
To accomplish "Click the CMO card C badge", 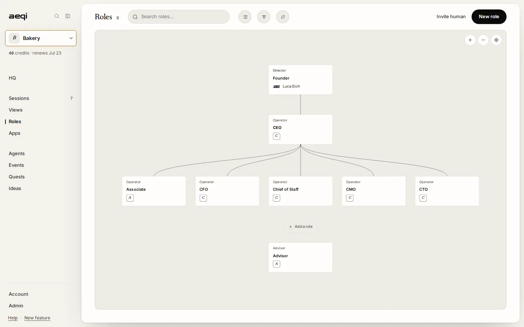I will (x=350, y=198).
